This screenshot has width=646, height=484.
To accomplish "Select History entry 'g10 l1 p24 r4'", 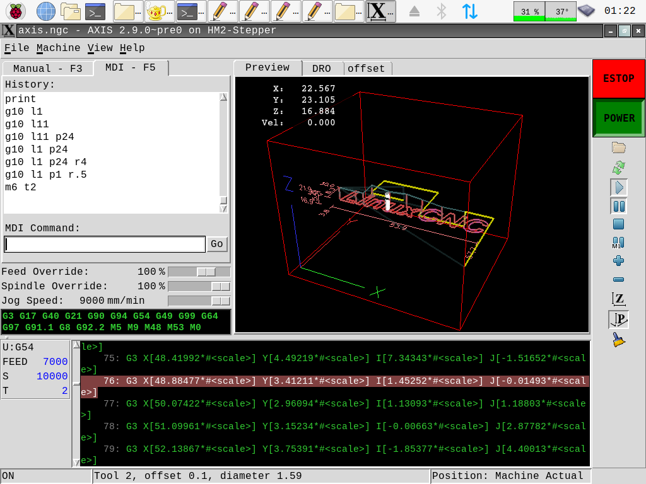I will pos(45,162).
